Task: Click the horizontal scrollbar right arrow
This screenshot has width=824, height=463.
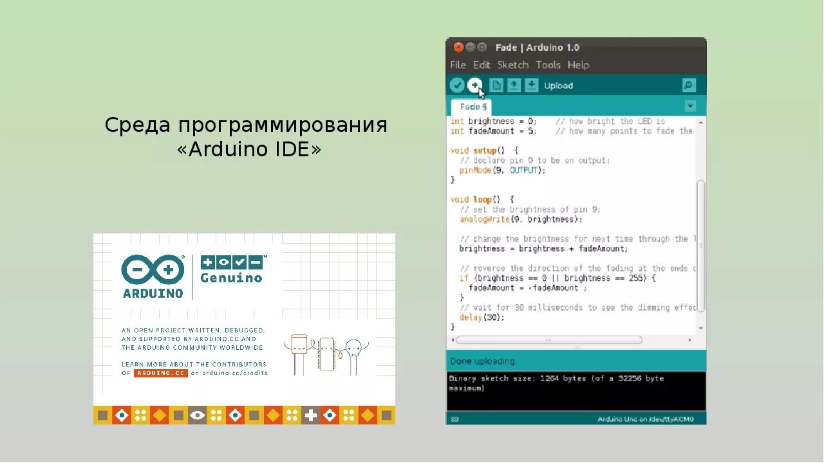Action: click(x=690, y=340)
